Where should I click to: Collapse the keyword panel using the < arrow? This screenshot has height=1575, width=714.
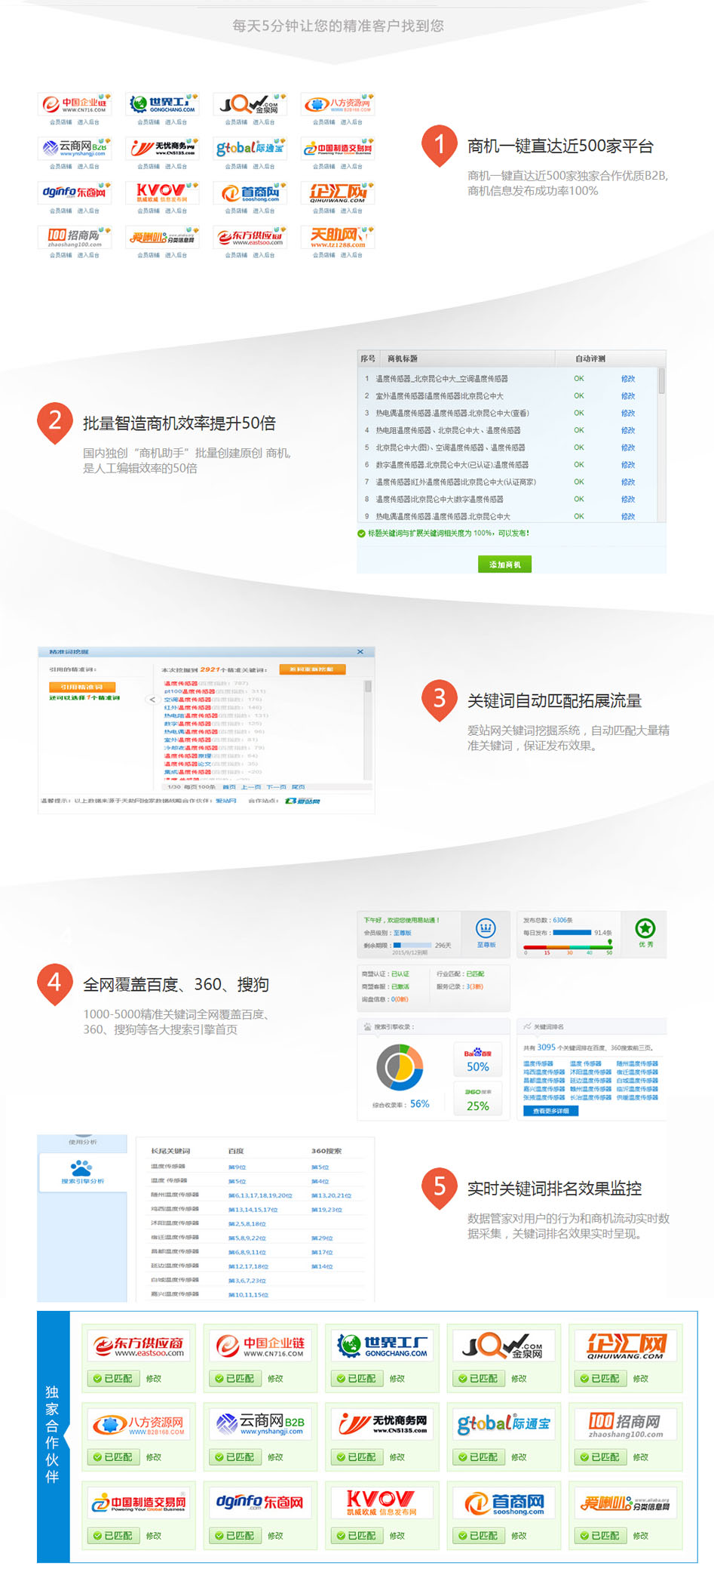(x=152, y=700)
